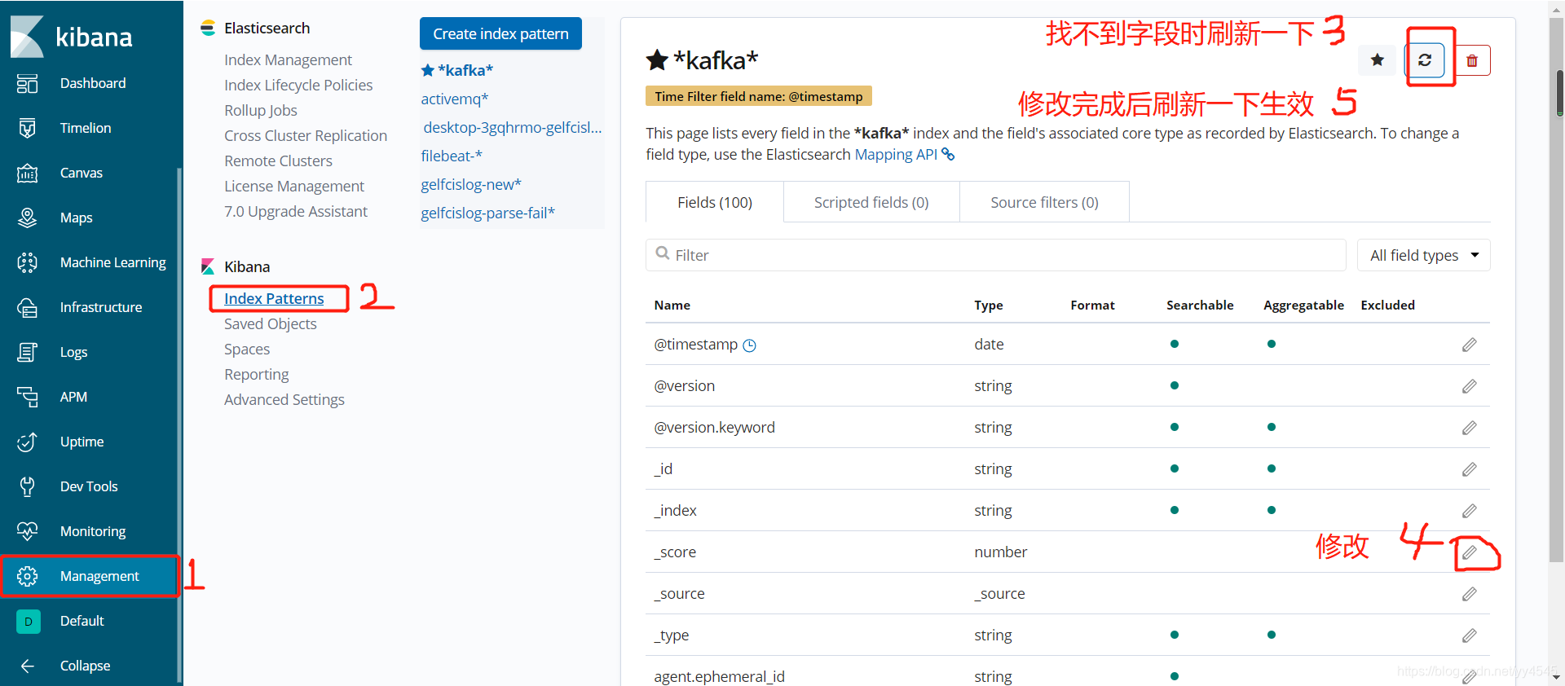Open Spaces management

coord(247,349)
